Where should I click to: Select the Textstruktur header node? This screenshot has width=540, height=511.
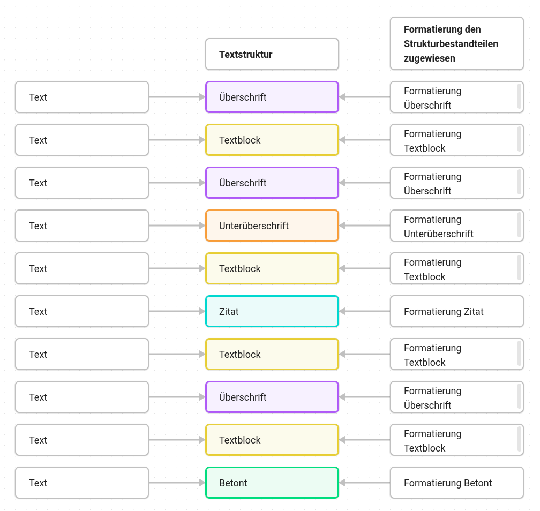point(272,54)
